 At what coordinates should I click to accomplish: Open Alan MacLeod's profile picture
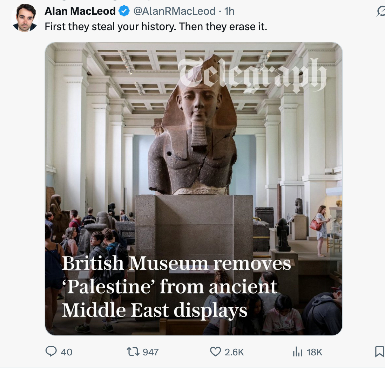point(25,18)
